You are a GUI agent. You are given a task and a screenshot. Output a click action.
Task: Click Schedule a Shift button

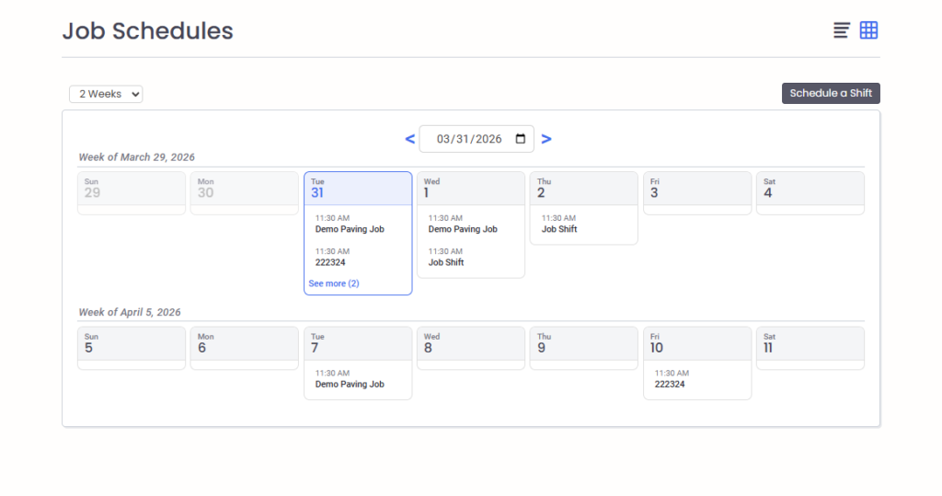click(x=831, y=93)
